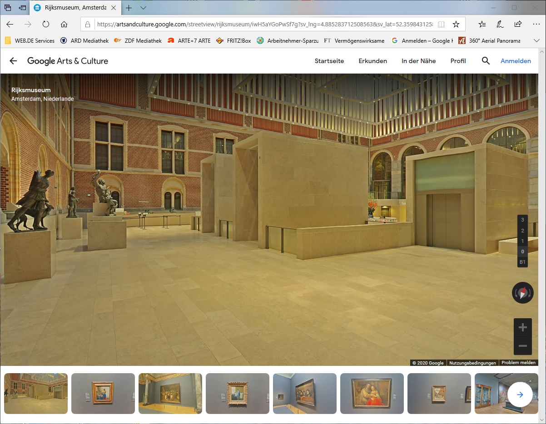Add page to favorites with star icon

[456, 24]
